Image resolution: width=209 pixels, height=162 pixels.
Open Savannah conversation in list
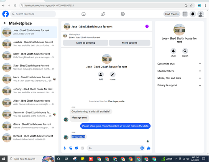[x=29, y=114]
